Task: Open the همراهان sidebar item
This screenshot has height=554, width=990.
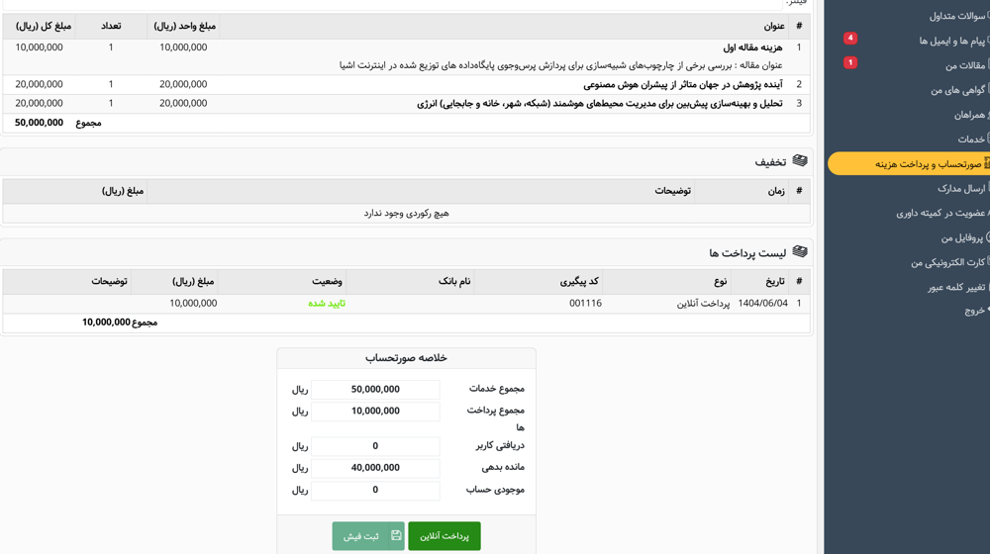Action: point(969,115)
